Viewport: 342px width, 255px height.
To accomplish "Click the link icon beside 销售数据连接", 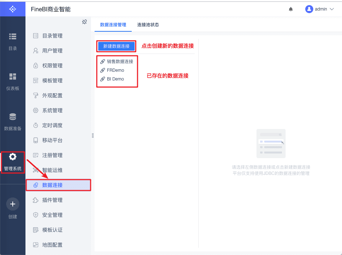I will tap(103, 62).
